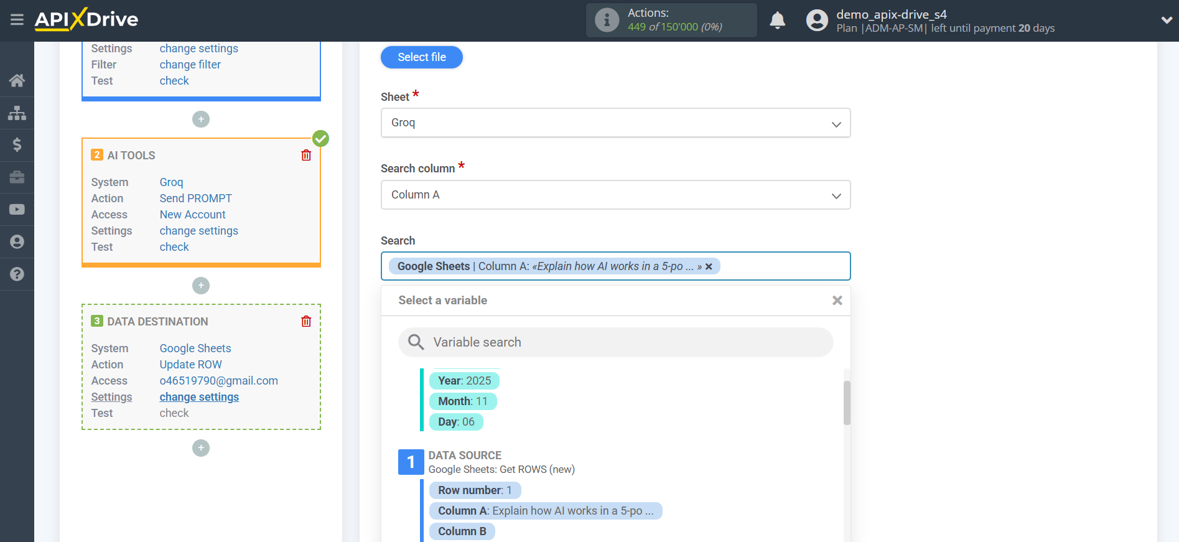Click check in AI TOOLS block

click(x=174, y=247)
